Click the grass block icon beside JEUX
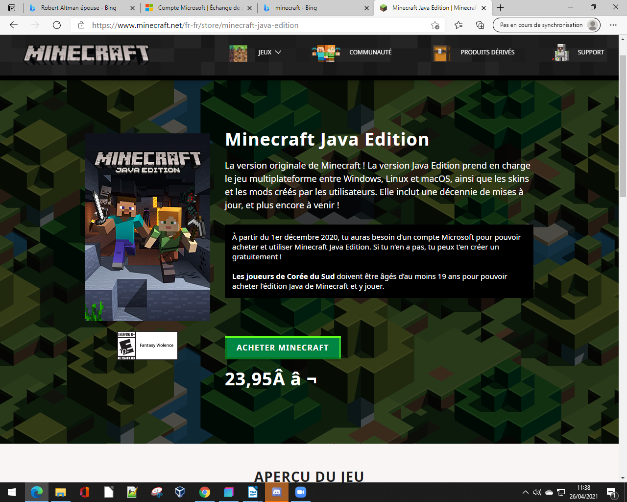 tap(238, 52)
